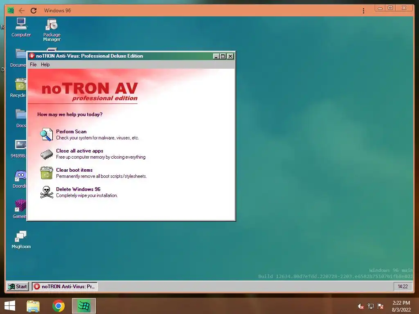Maximize the noTRON Anti-Virus window
Image resolution: width=419 pixels, height=314 pixels.
coord(223,56)
